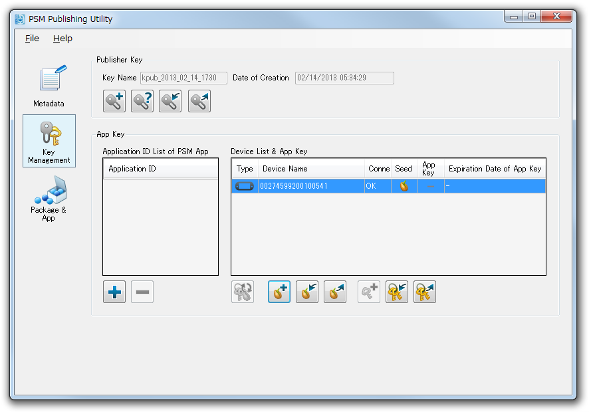Click the Device Name column header
Viewport: 589px width, 412px height.
311,169
